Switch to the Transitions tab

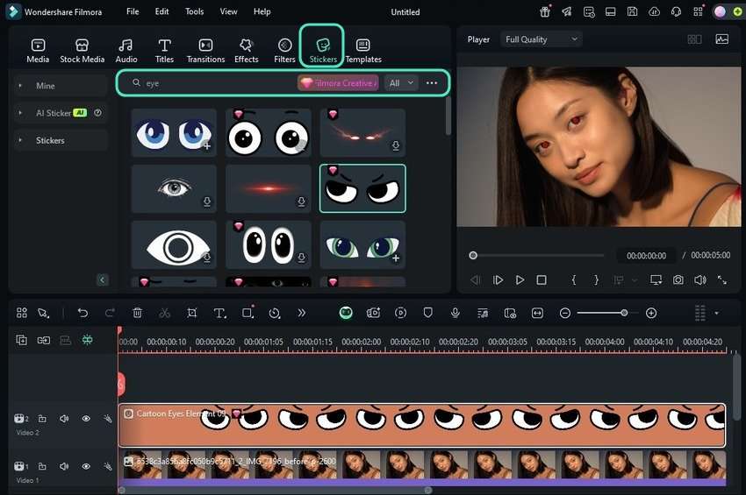(x=205, y=51)
